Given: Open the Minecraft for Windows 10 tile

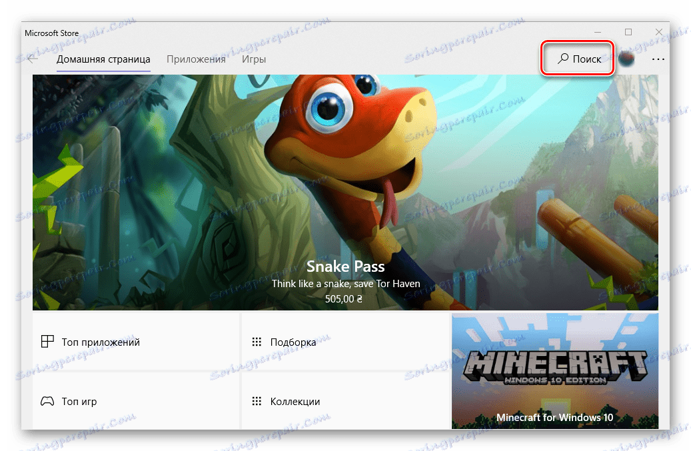Looking at the screenshot, I should pyautogui.click(x=555, y=370).
